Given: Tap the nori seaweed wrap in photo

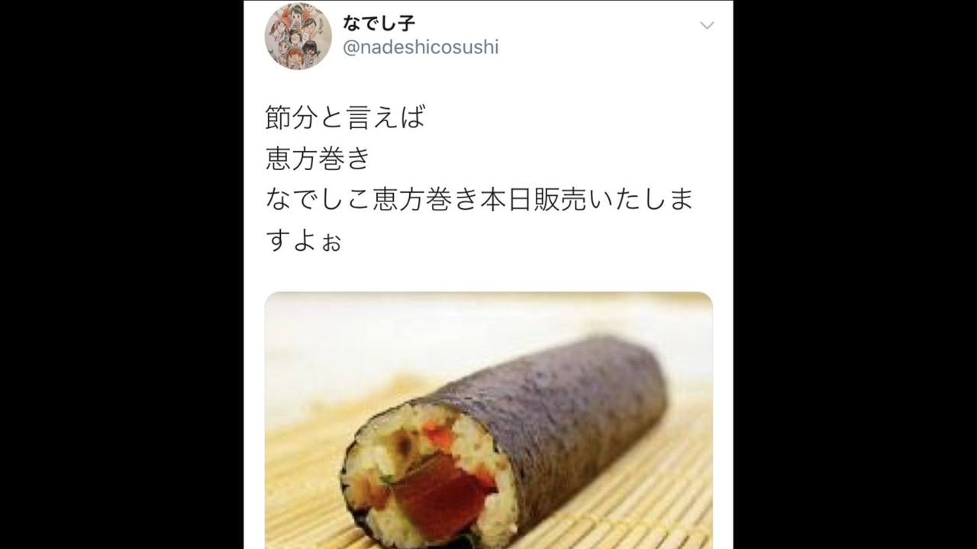Looking at the screenshot, I should coord(557,412).
